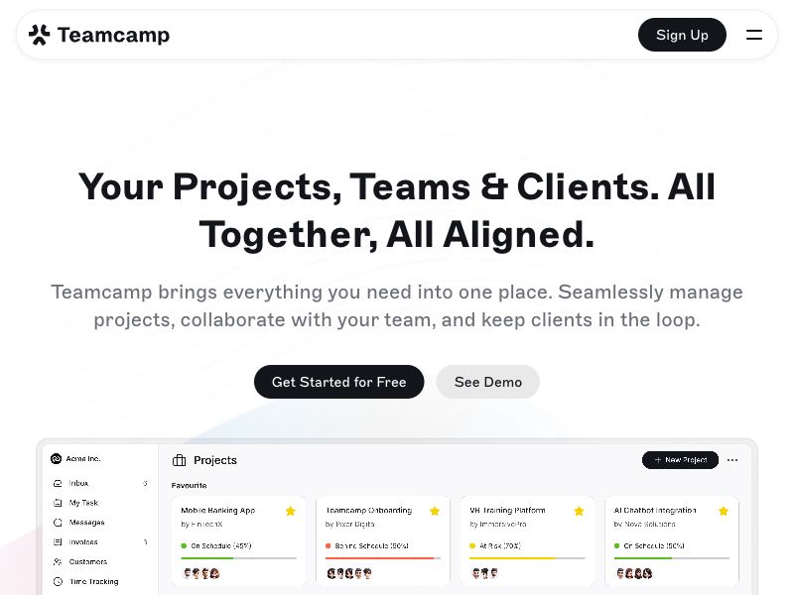Open the three-dot projects menu
Image resolution: width=794 pixels, height=595 pixels.
[x=732, y=460]
